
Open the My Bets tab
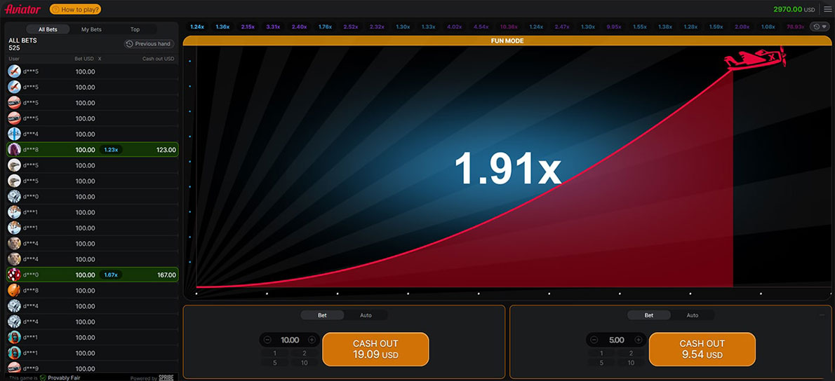[x=91, y=29]
